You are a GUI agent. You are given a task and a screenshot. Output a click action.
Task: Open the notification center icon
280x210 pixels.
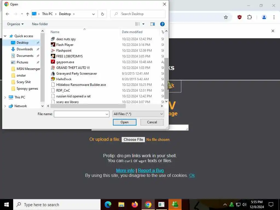pos(271,205)
